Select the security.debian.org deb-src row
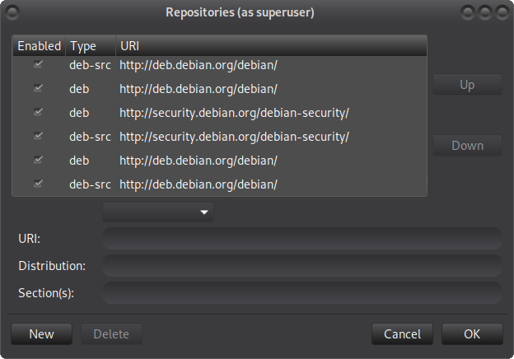 tap(220, 137)
